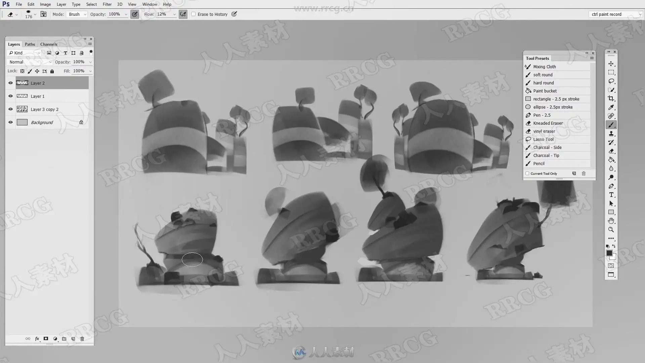This screenshot has width=645, height=363.
Task: Select the Eyedropper tool
Action: [x=611, y=107]
